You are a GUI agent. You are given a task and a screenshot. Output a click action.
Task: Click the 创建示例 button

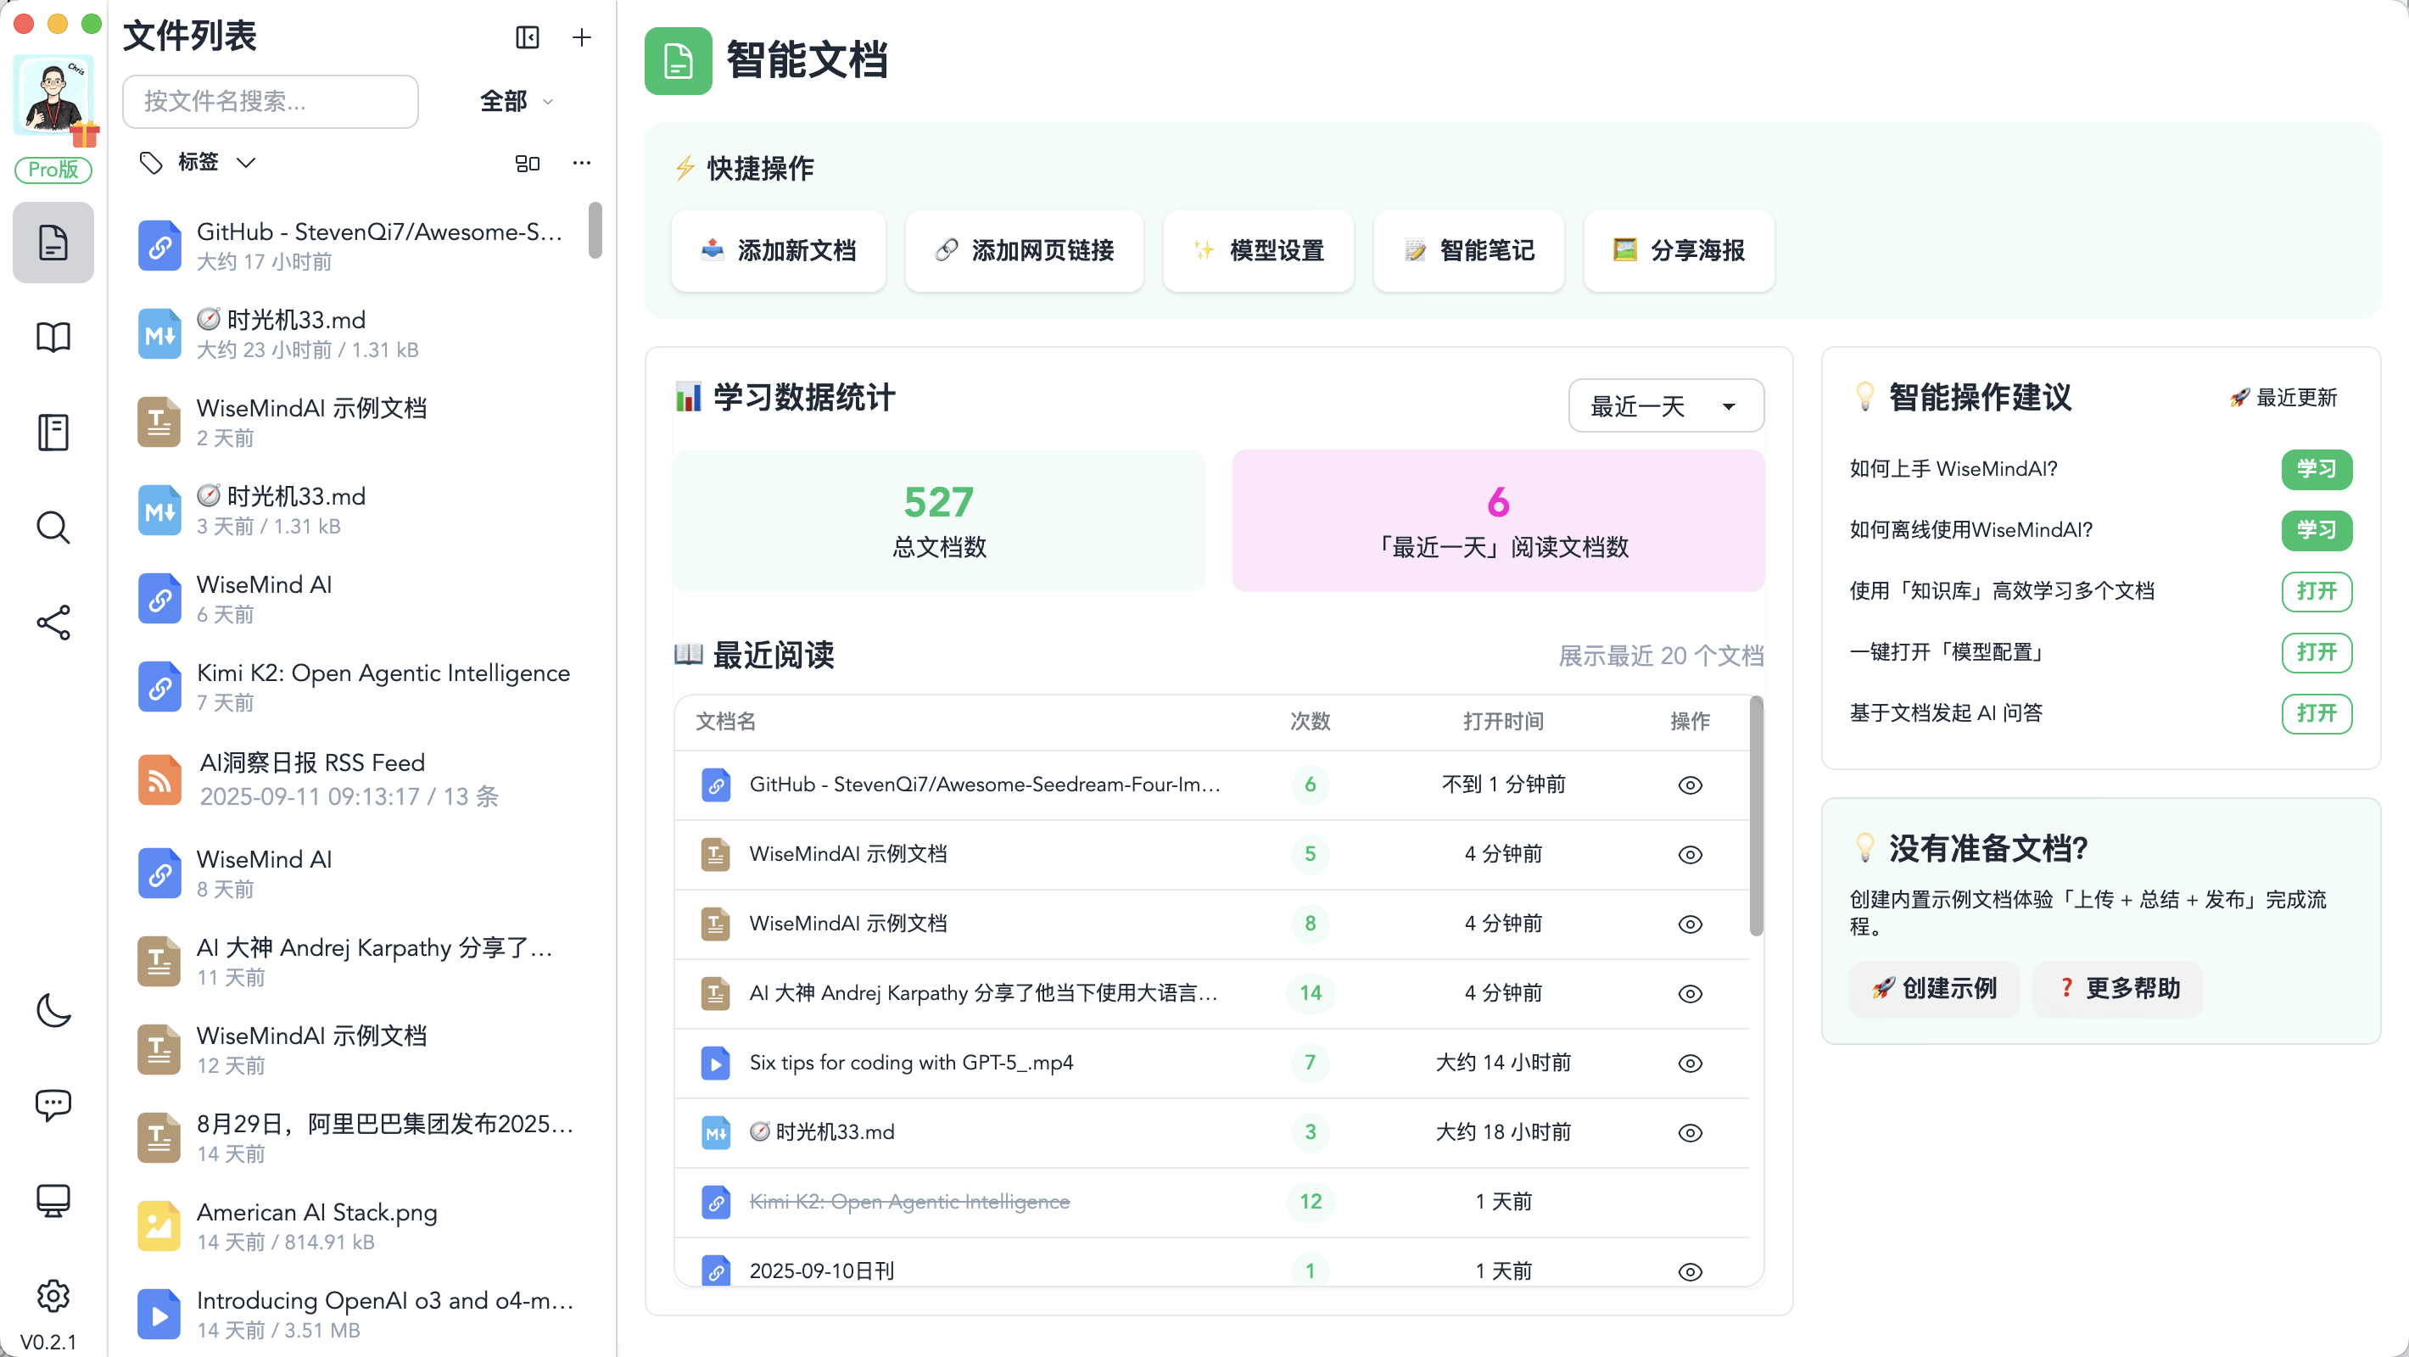[1934, 989]
